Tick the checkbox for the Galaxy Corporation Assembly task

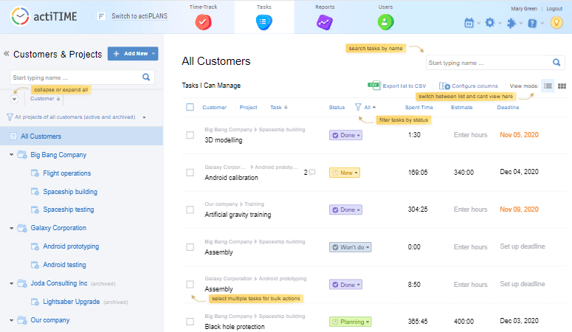190,284
